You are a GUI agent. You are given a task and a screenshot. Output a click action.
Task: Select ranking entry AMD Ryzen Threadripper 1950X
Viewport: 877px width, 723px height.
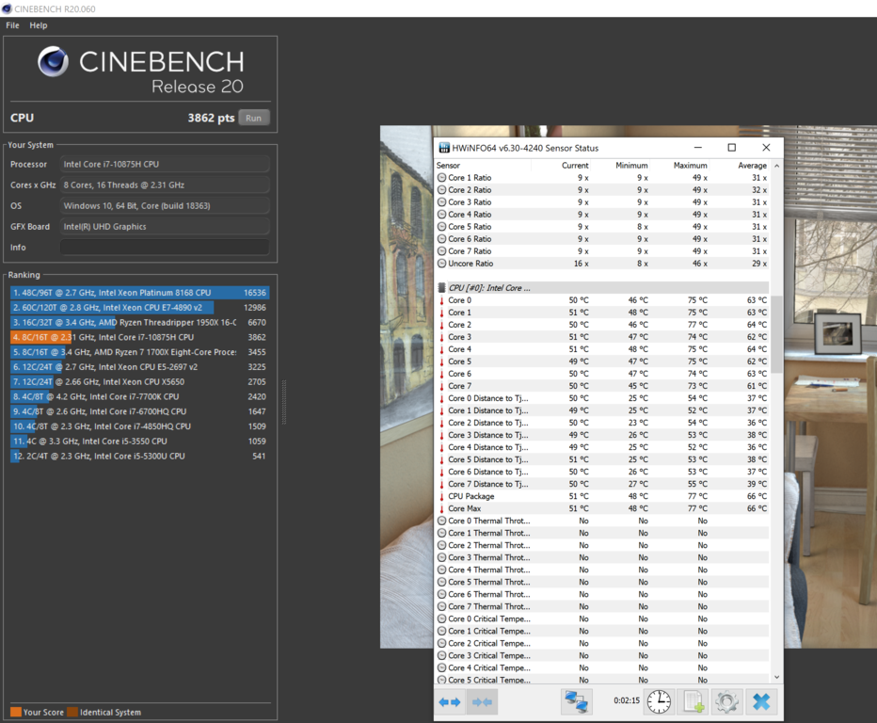[x=140, y=322]
